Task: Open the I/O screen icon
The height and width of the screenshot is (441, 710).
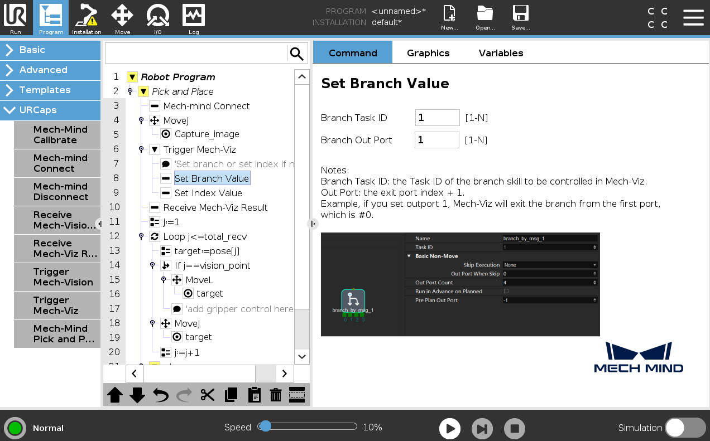Action: pos(158,18)
